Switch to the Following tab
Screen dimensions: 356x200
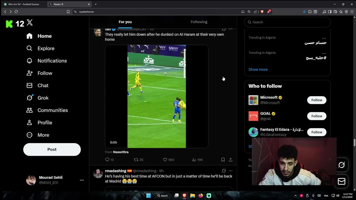tap(199, 22)
